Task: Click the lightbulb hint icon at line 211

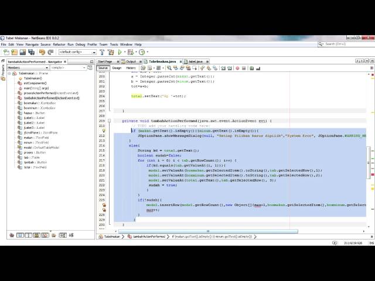Action: (x=104, y=131)
